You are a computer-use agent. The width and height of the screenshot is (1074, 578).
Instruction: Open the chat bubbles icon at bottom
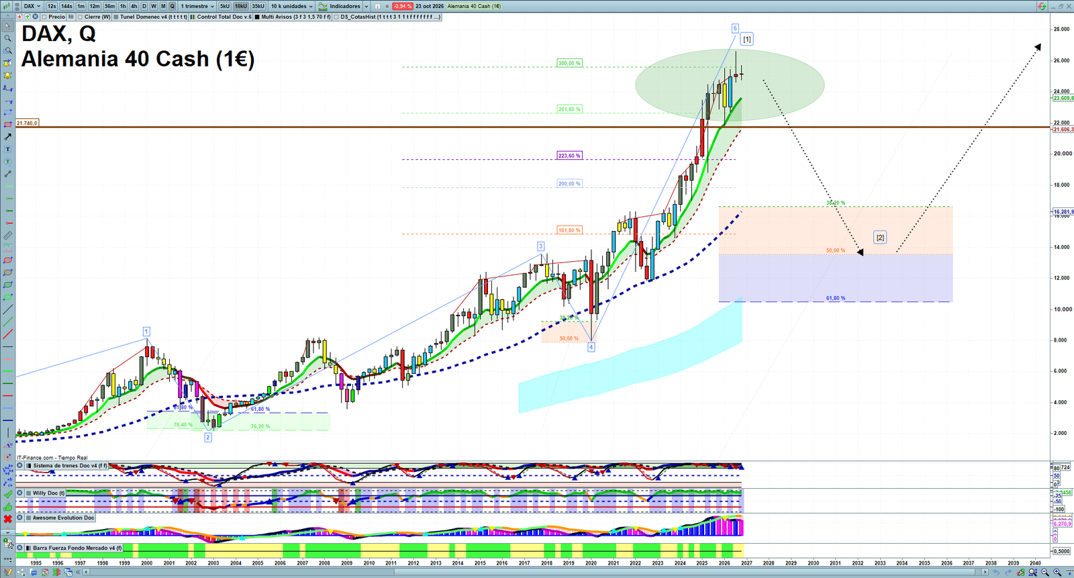(x=34, y=573)
